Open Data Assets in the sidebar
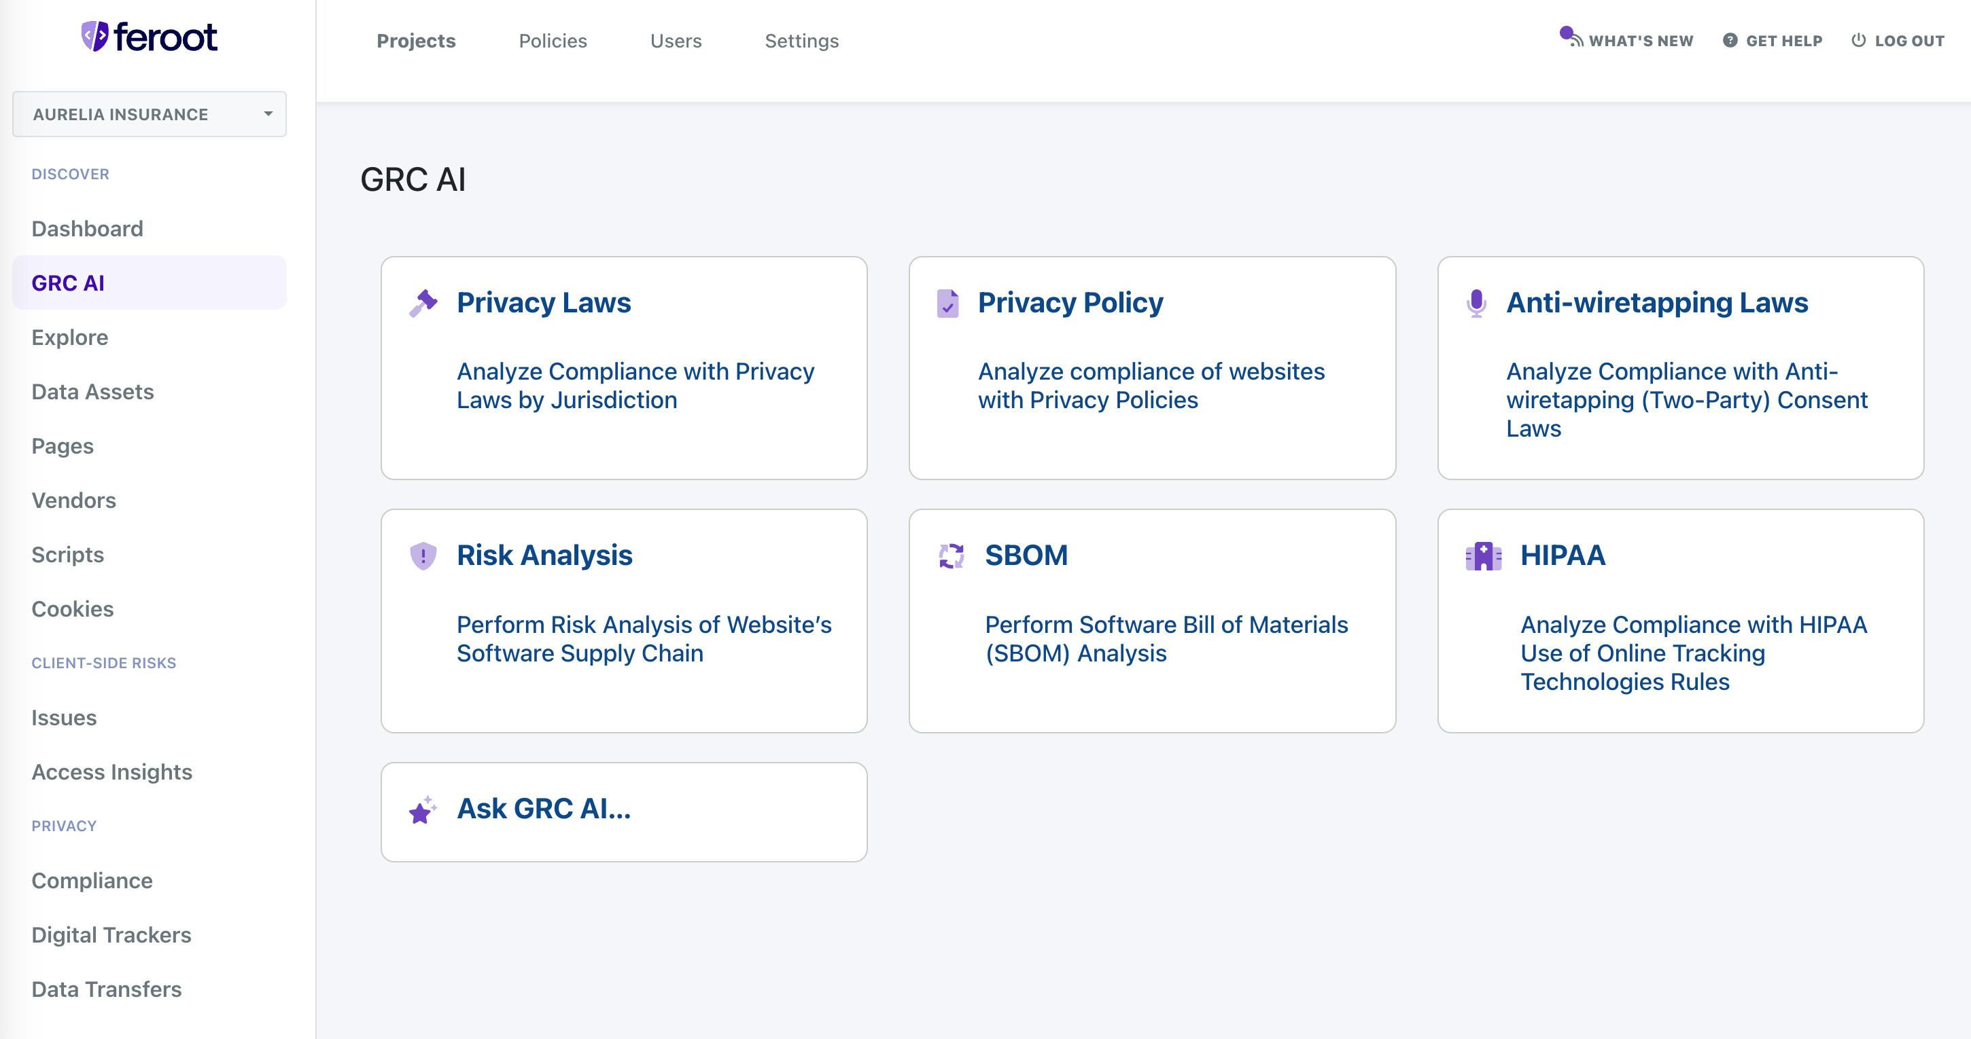 [x=92, y=391]
